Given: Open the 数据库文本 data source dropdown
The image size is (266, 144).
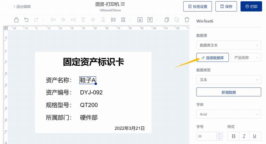Looking at the screenshot, I should (x=229, y=45).
